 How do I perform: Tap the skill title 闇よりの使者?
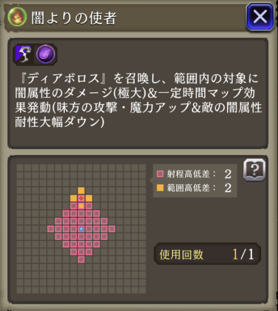coord(74,18)
